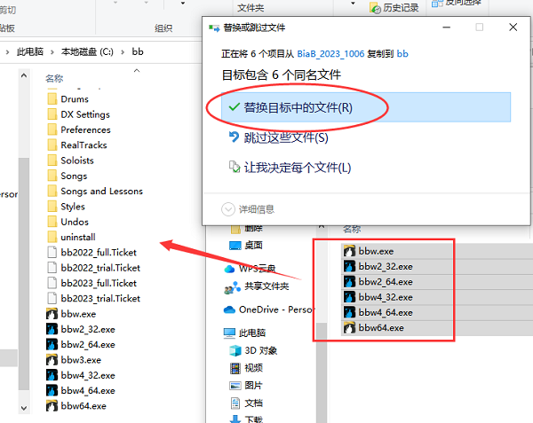Select bb2022_trial.Ticket file name

coord(100,268)
